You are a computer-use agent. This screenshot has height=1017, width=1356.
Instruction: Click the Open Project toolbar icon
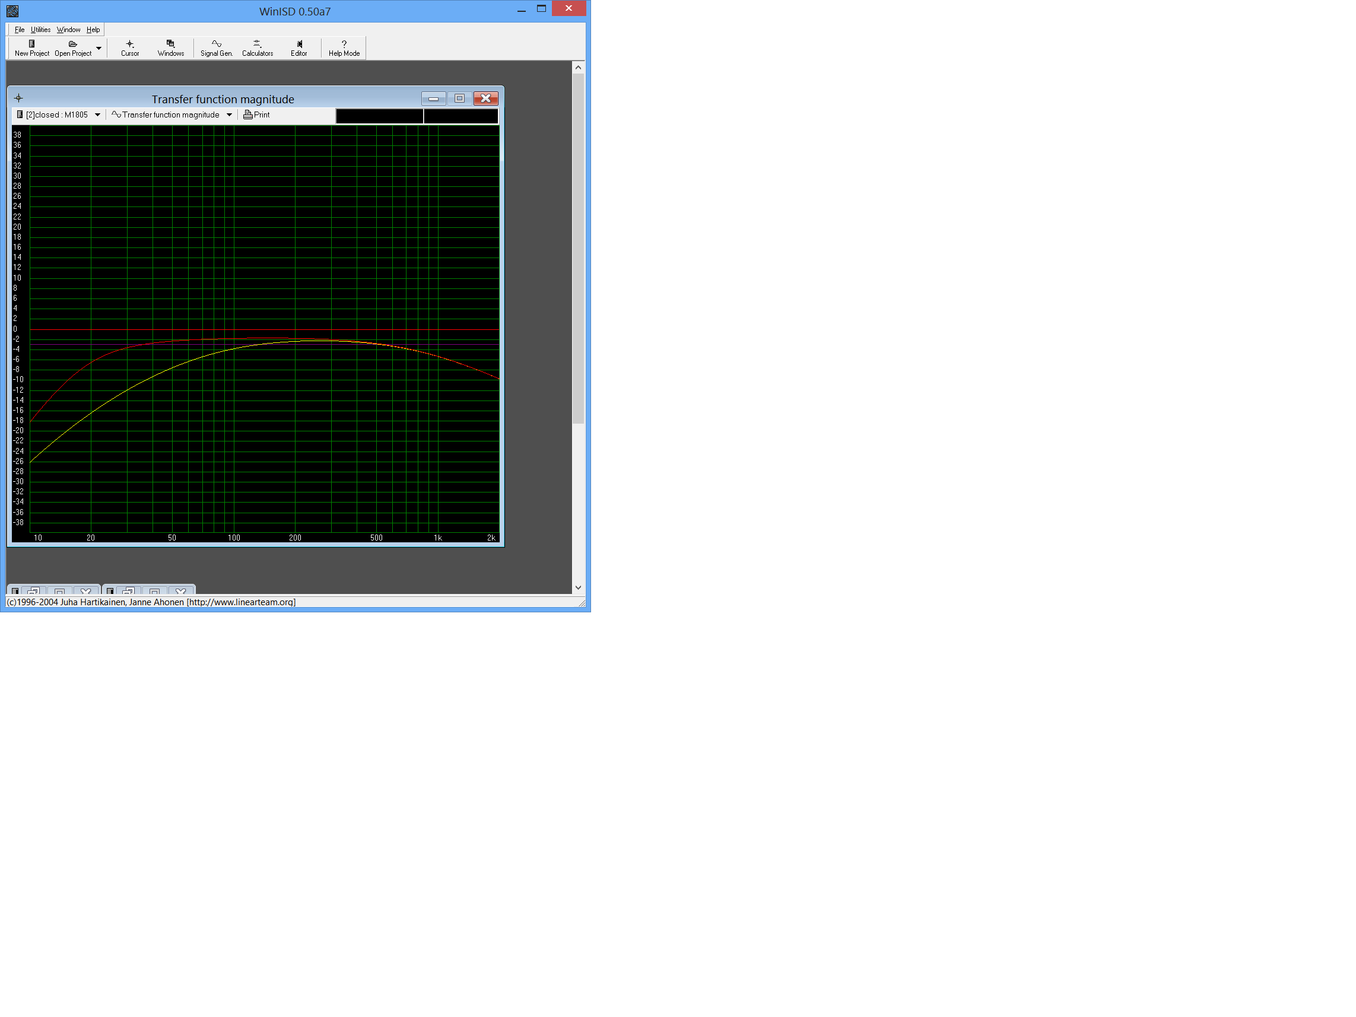pyautogui.click(x=73, y=48)
